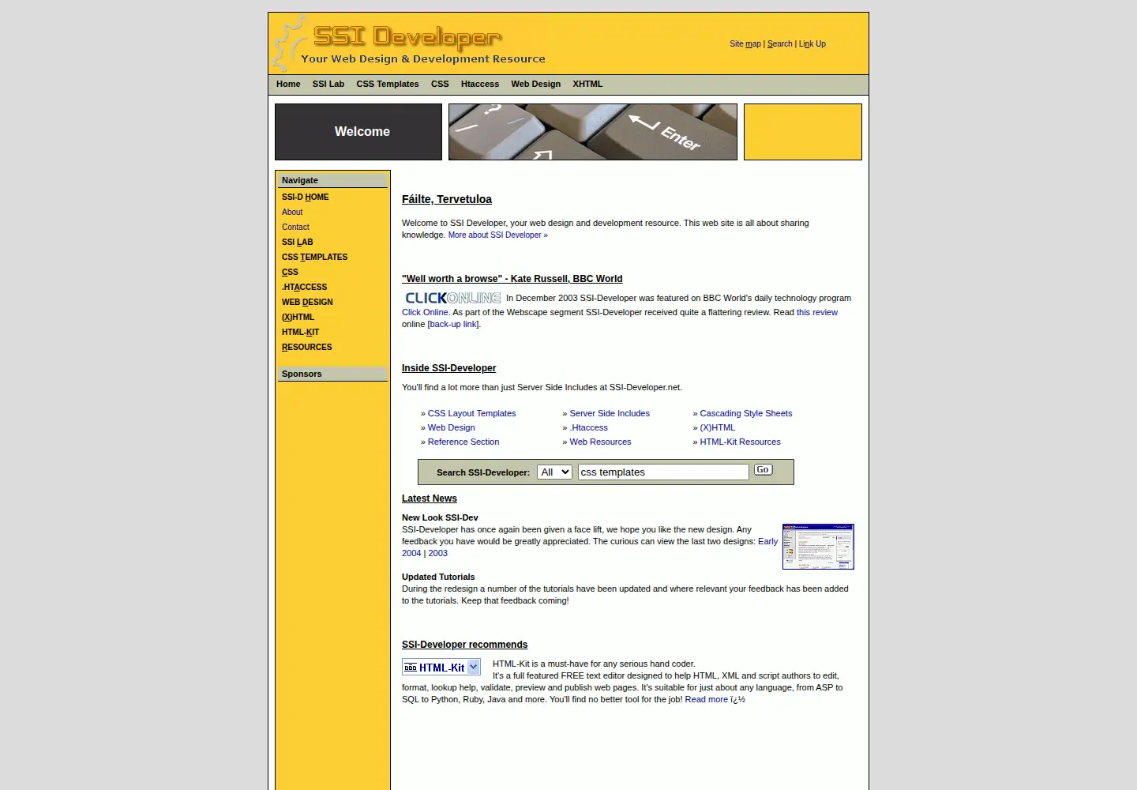Open CSS Templates in the top navigation bar
This screenshot has height=790, width=1137.
click(x=388, y=84)
